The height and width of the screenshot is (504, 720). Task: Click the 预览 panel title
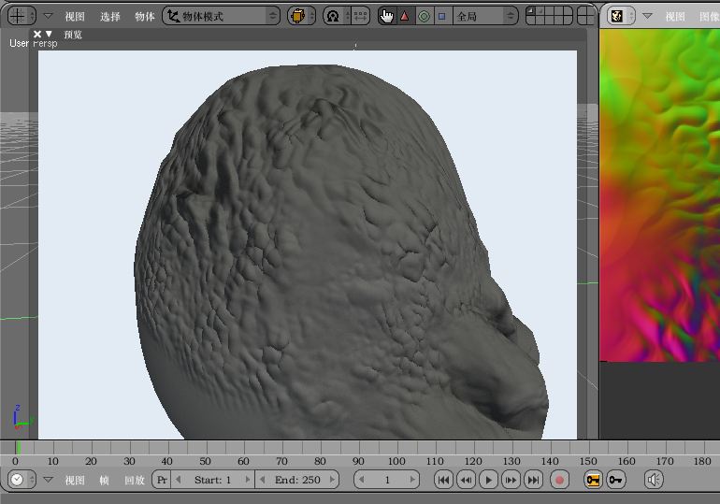pos(73,35)
